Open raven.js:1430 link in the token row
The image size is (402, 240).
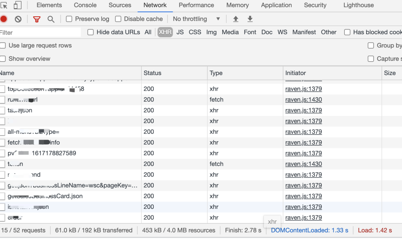304,164
